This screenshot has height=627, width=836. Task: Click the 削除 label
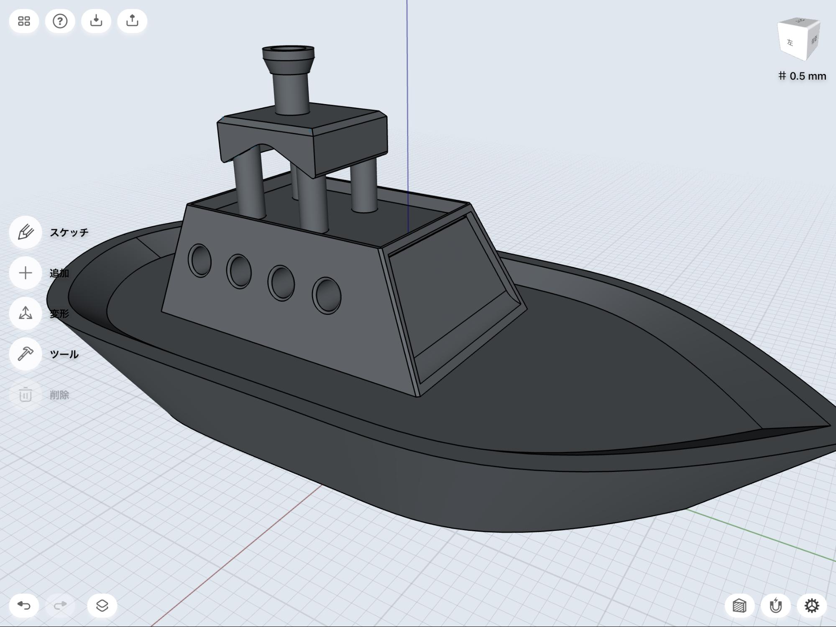tap(59, 395)
